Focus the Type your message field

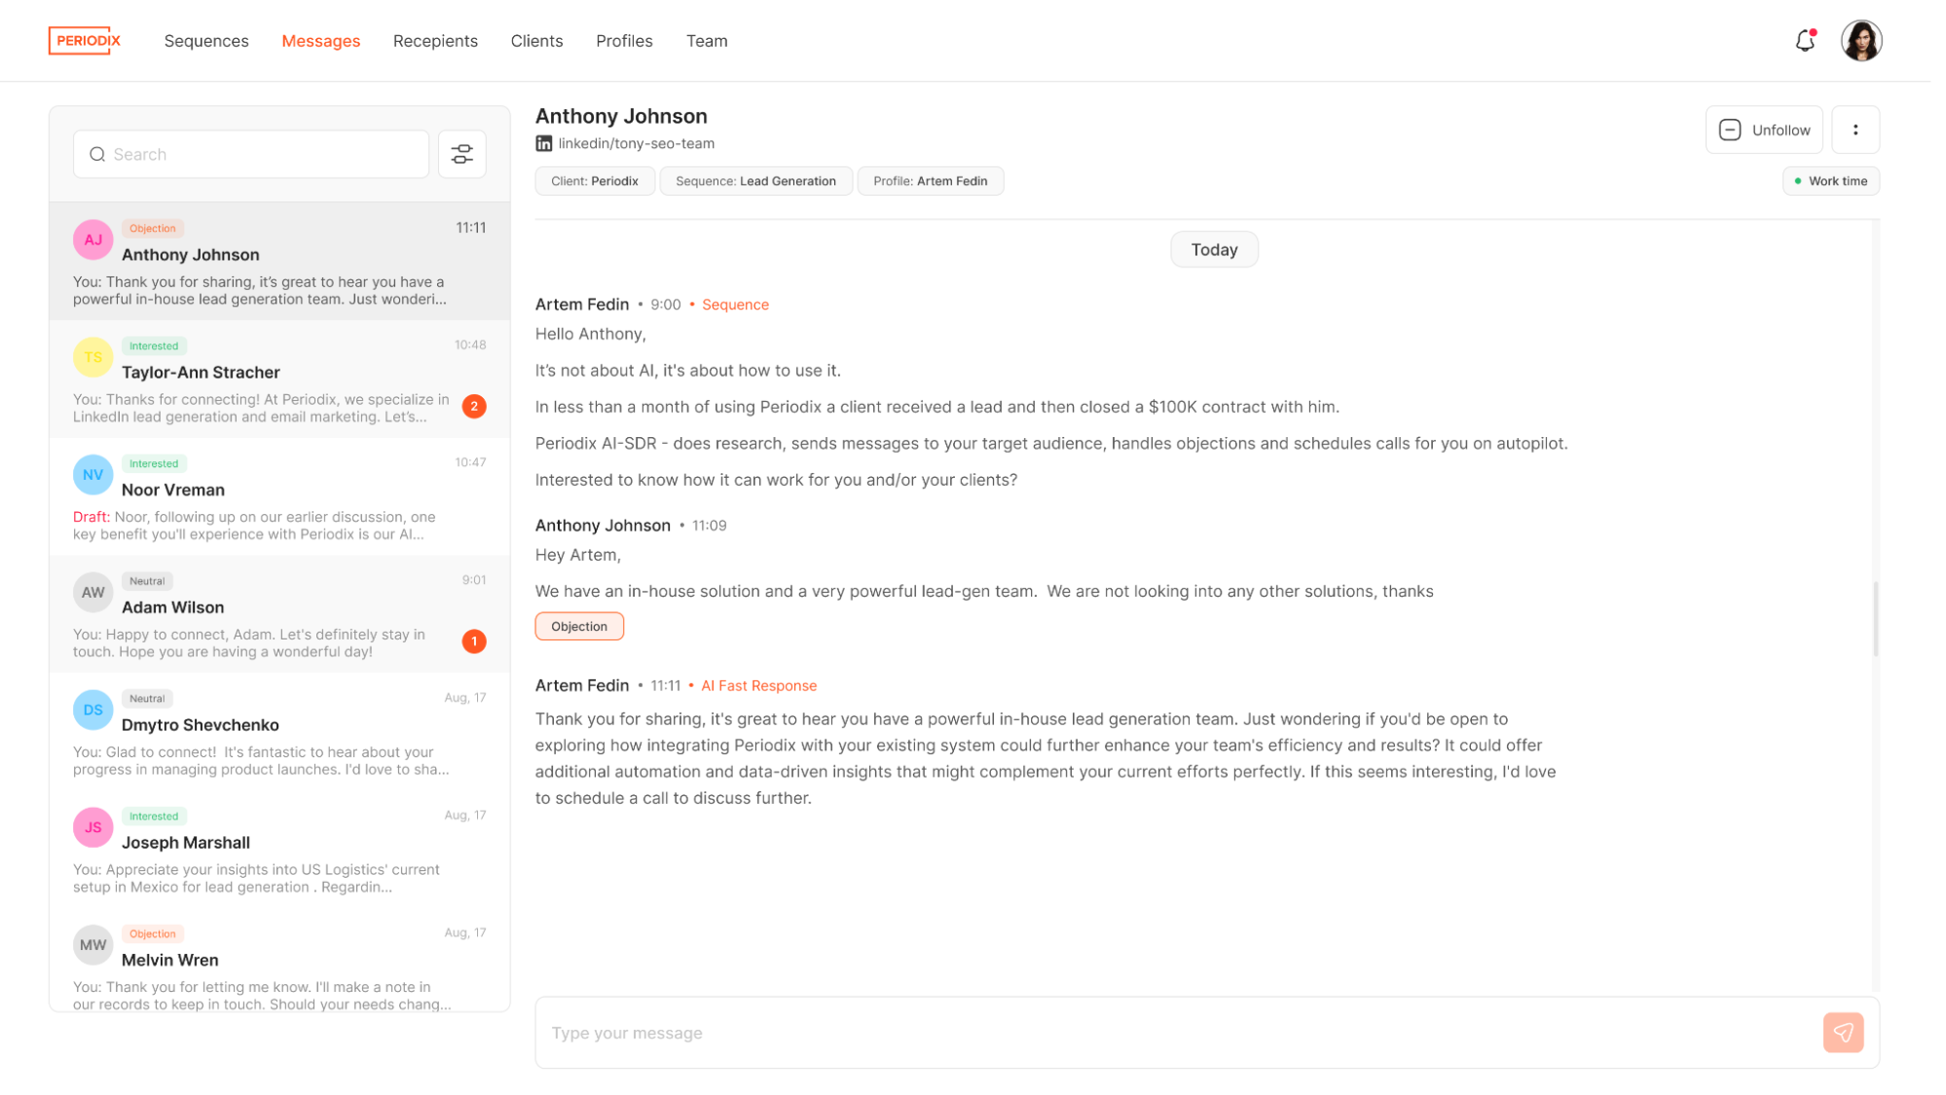point(1178,1033)
